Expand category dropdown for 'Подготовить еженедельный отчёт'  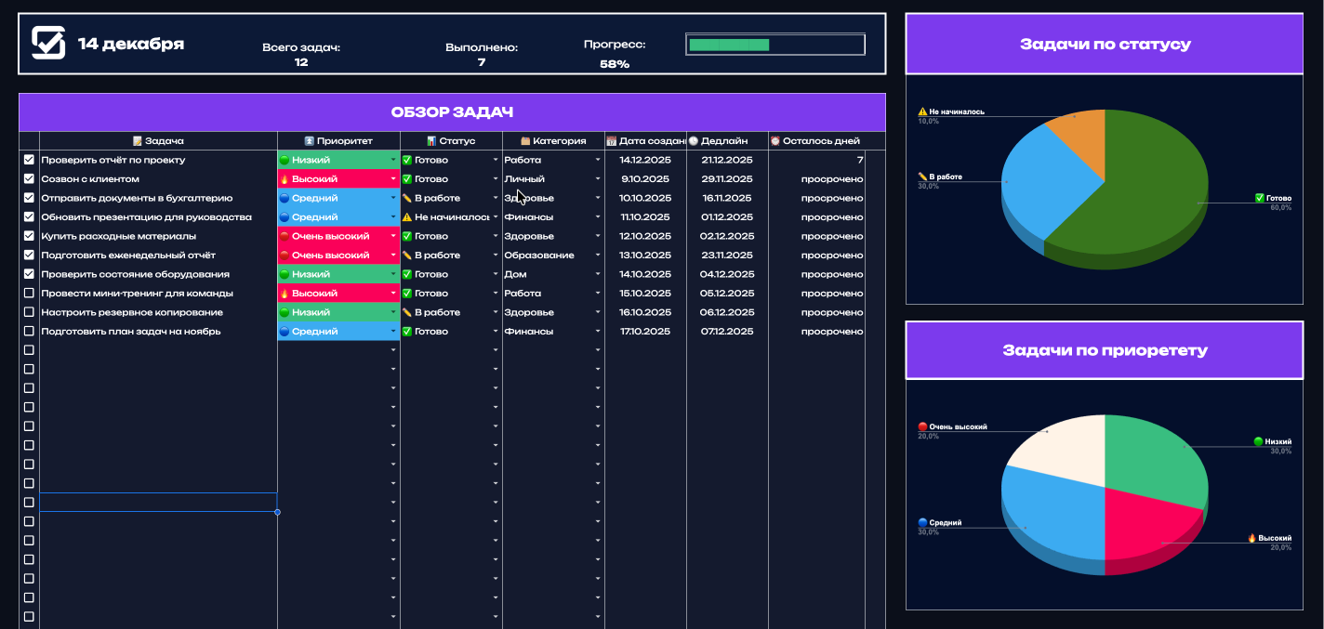click(x=598, y=256)
